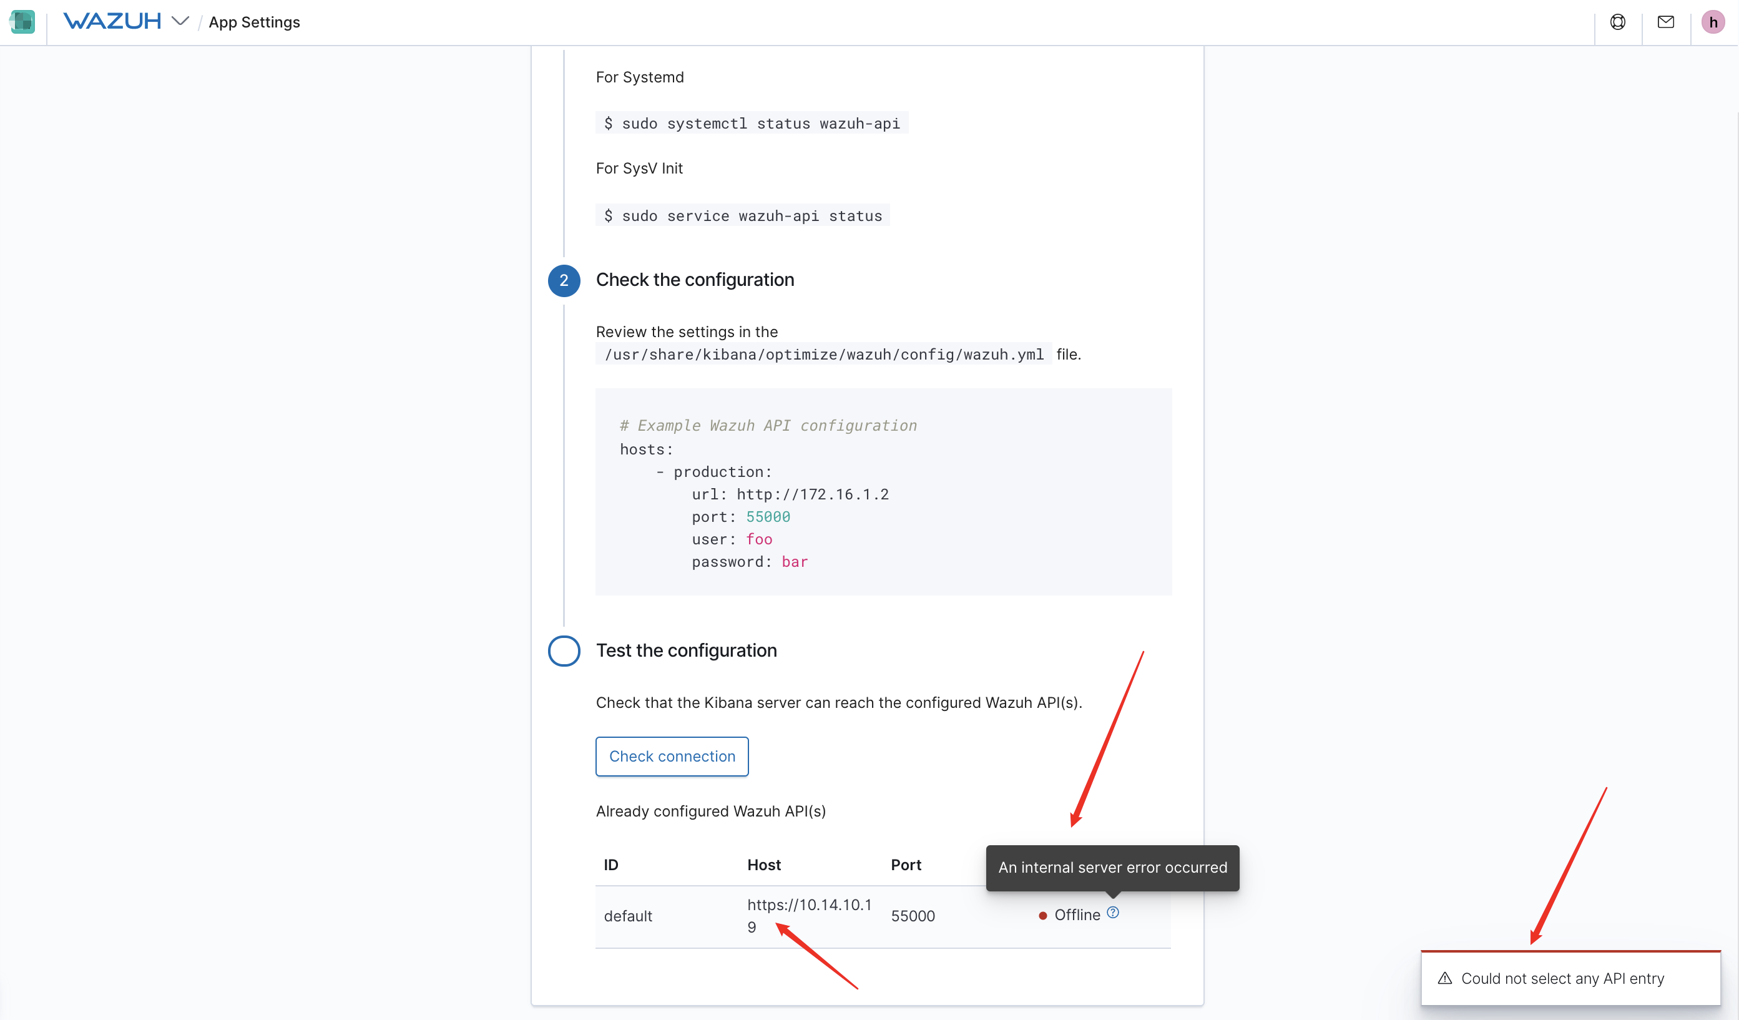Click the Host column header
The height and width of the screenshot is (1020, 1739).
pos(763,864)
